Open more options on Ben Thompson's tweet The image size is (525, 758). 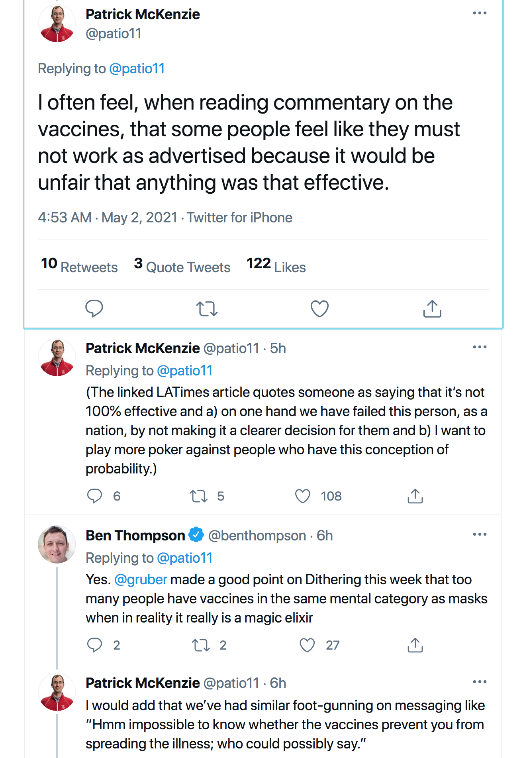coord(480,534)
